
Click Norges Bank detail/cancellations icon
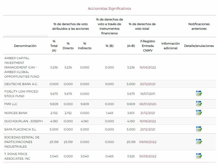point(199,113)
